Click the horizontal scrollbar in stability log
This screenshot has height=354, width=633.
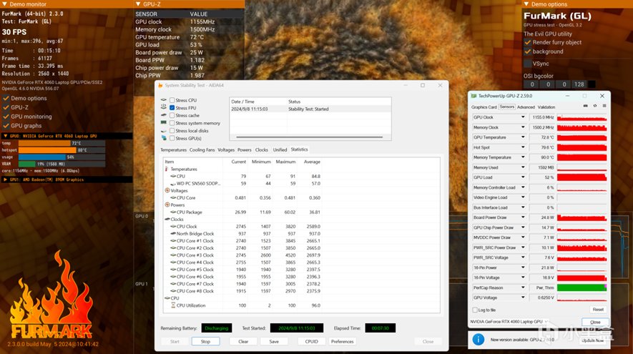309,137
